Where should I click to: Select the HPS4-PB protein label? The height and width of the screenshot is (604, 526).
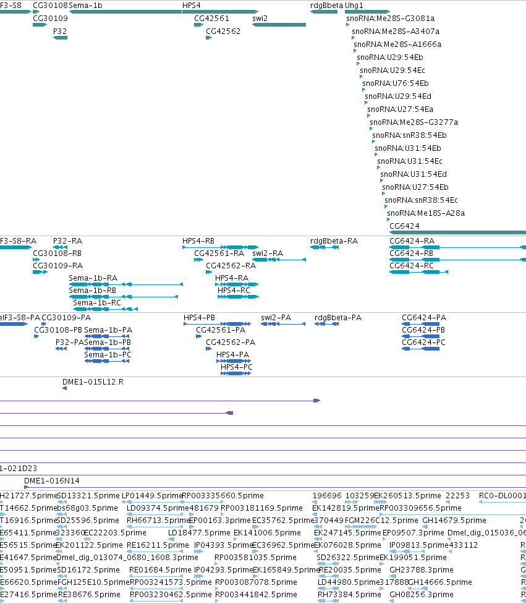pyautogui.click(x=199, y=318)
